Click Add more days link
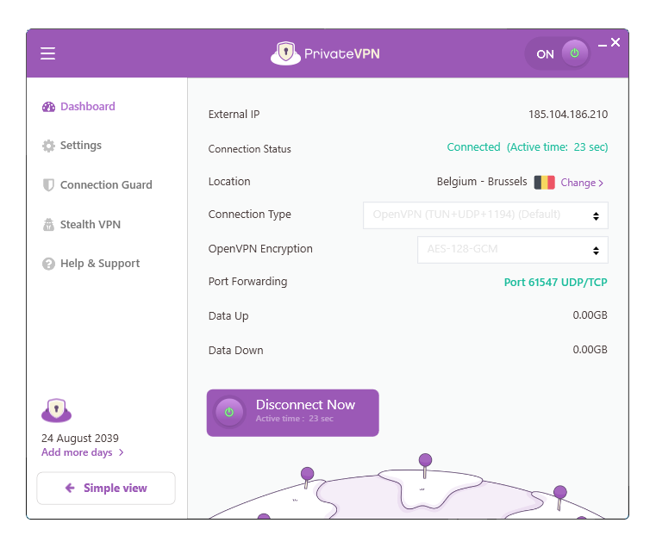656x548 pixels. point(77,452)
